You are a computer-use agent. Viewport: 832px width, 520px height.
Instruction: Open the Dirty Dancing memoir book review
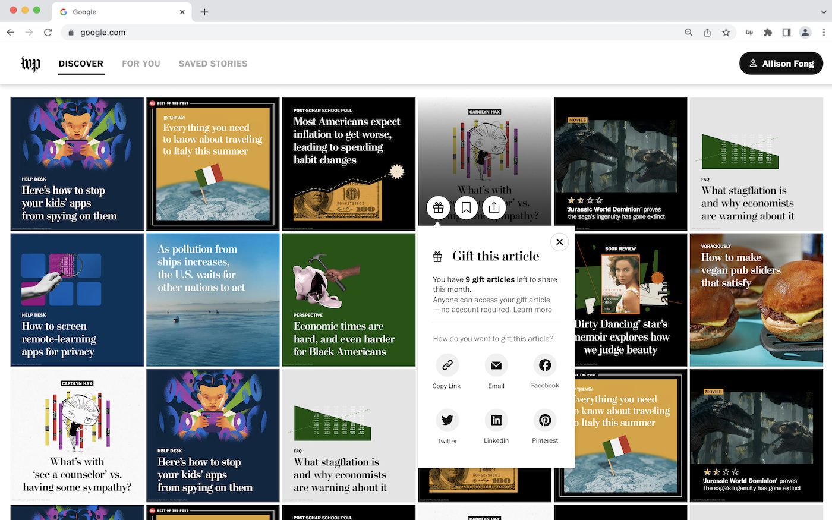[631, 300]
